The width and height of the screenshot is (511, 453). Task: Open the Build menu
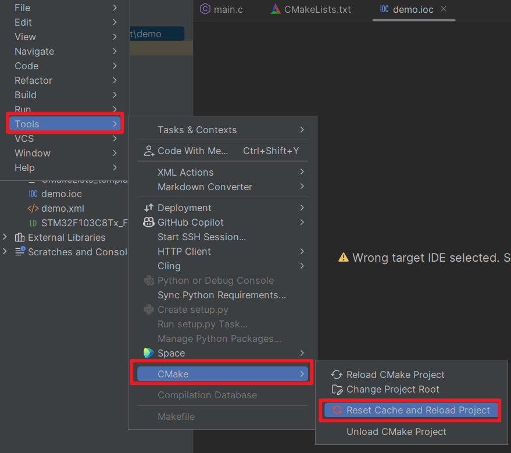pos(64,95)
